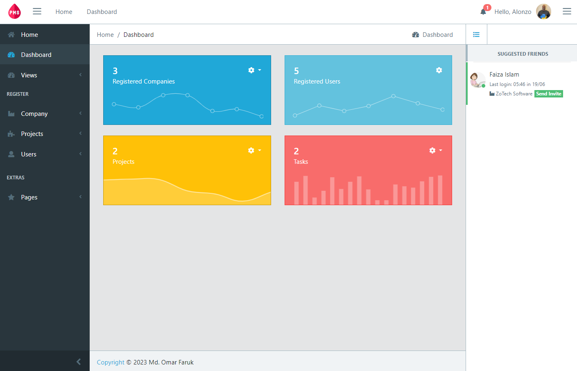Click the Dashboard gauge icon in sidebar
This screenshot has height=371, width=577.
coord(11,55)
